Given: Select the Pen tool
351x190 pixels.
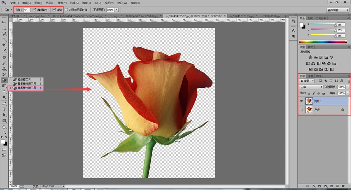Looking at the screenshot, I should coord(4,103).
